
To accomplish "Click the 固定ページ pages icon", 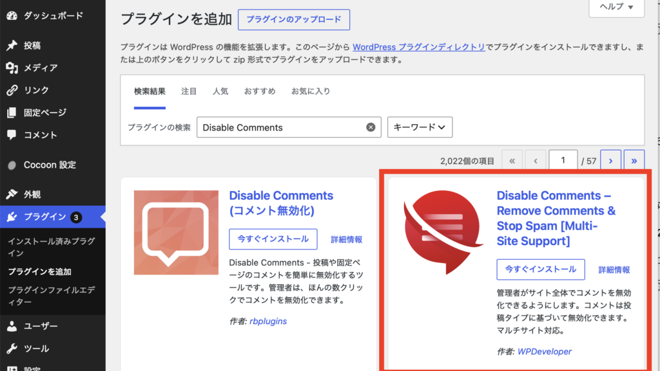I will [12, 113].
